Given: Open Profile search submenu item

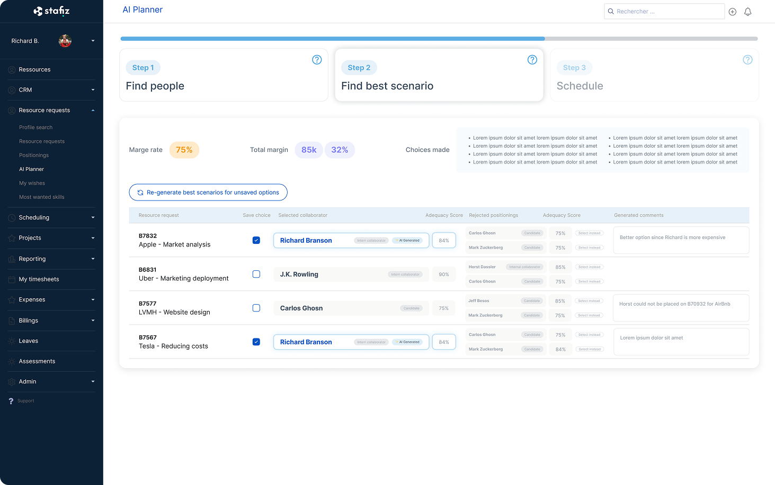Looking at the screenshot, I should pyautogui.click(x=36, y=127).
